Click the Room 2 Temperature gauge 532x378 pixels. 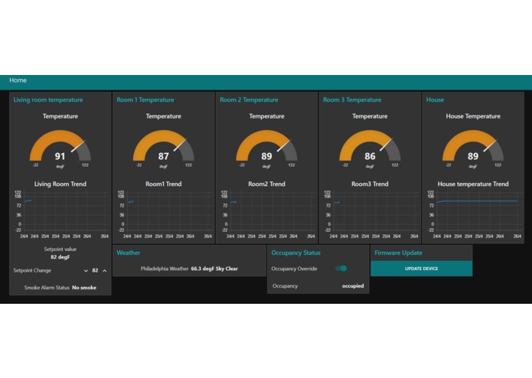[x=266, y=148]
